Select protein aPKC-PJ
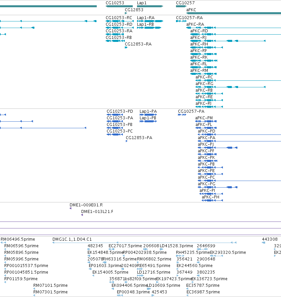 point(206,144)
